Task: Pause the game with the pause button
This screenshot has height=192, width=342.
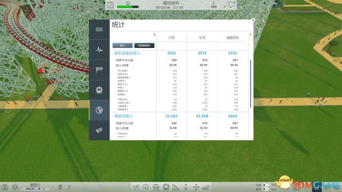Action: 60,187
